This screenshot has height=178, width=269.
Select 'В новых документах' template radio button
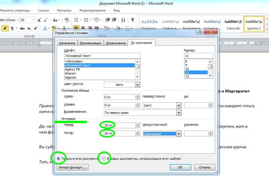coord(104,159)
